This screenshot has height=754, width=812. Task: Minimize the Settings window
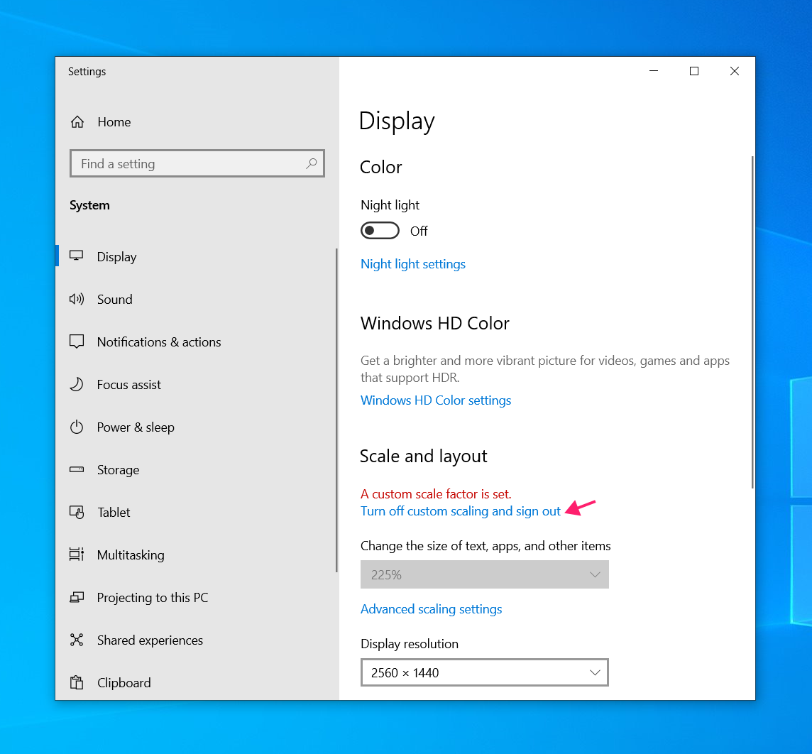654,71
